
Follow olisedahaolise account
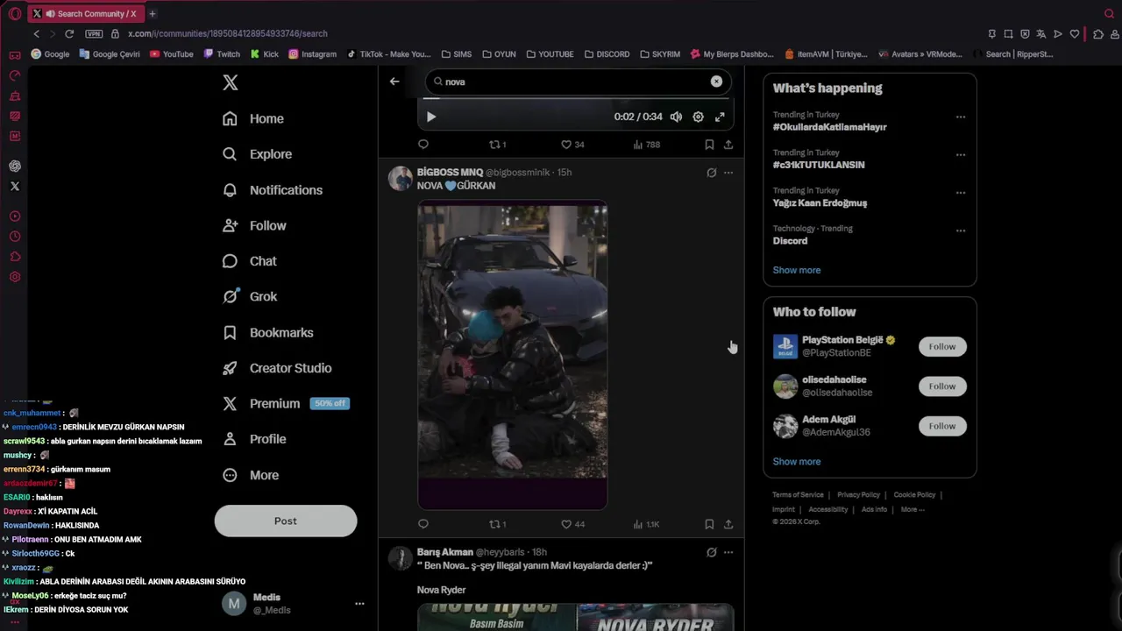click(942, 386)
